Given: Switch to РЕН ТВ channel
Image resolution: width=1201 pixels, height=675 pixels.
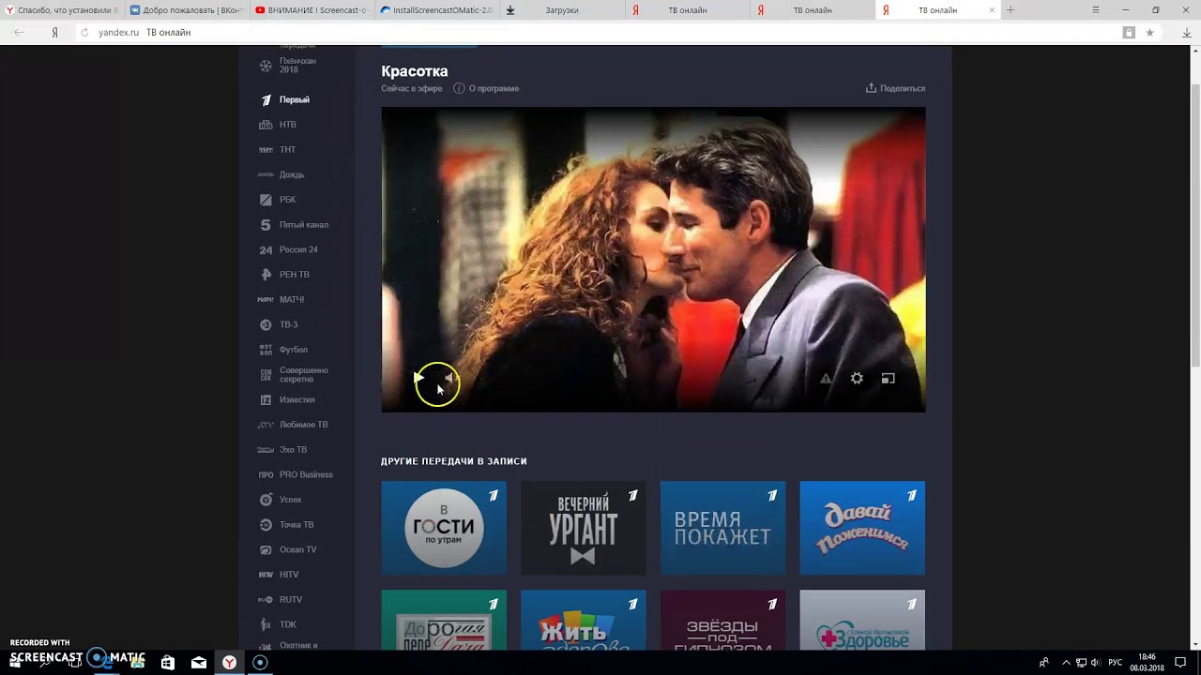Looking at the screenshot, I should point(284,275).
